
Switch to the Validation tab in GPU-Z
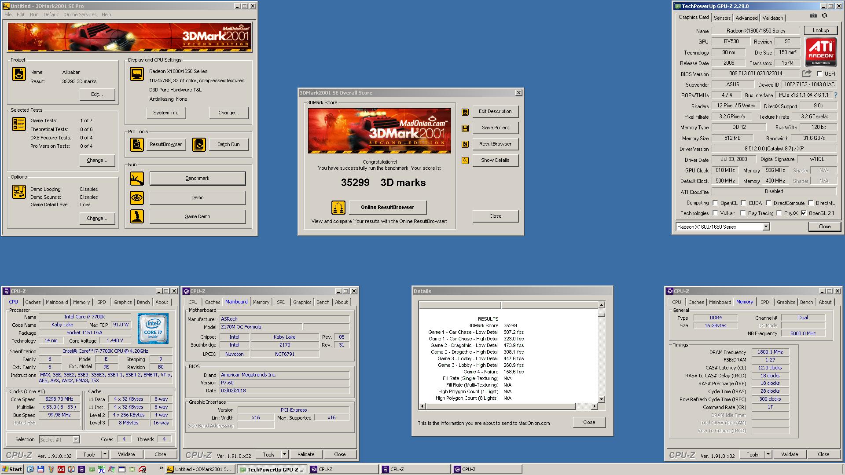click(x=773, y=18)
